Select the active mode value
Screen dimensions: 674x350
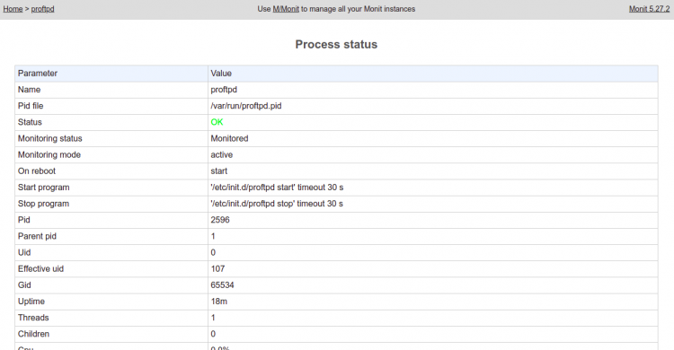[x=222, y=155]
